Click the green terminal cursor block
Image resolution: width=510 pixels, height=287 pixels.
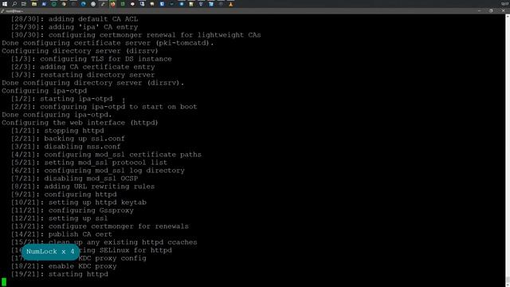pos(4,281)
